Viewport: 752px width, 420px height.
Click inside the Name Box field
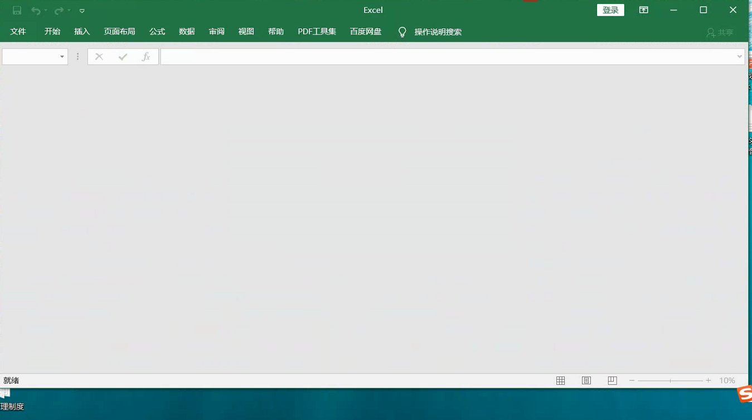tap(30, 57)
